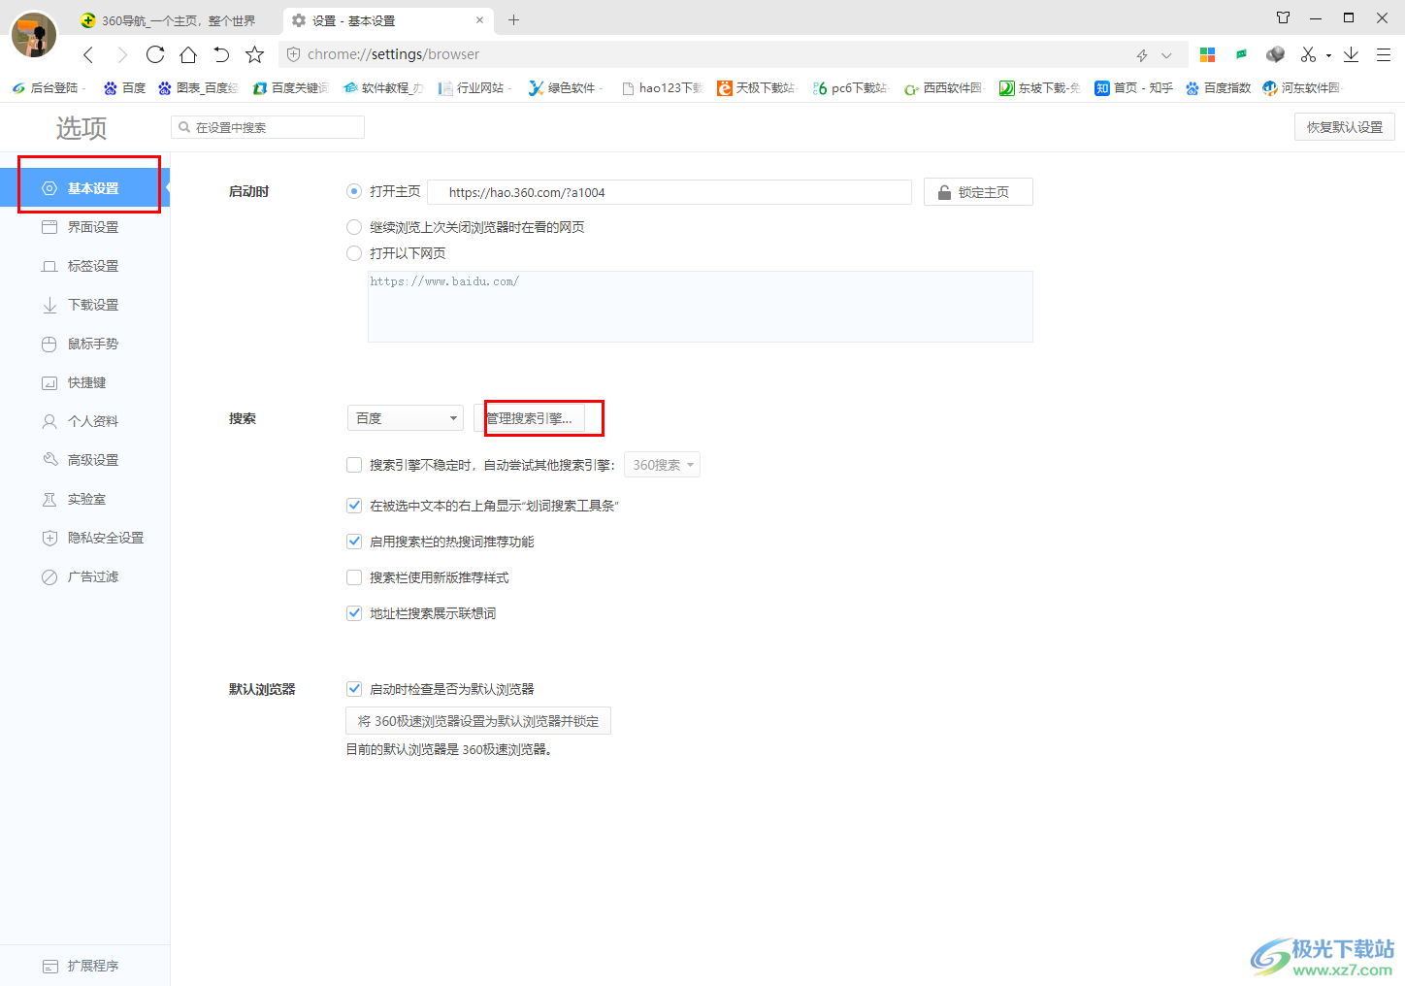Open 鼠标手势 in the sidebar
The image size is (1405, 986).
[x=84, y=344]
